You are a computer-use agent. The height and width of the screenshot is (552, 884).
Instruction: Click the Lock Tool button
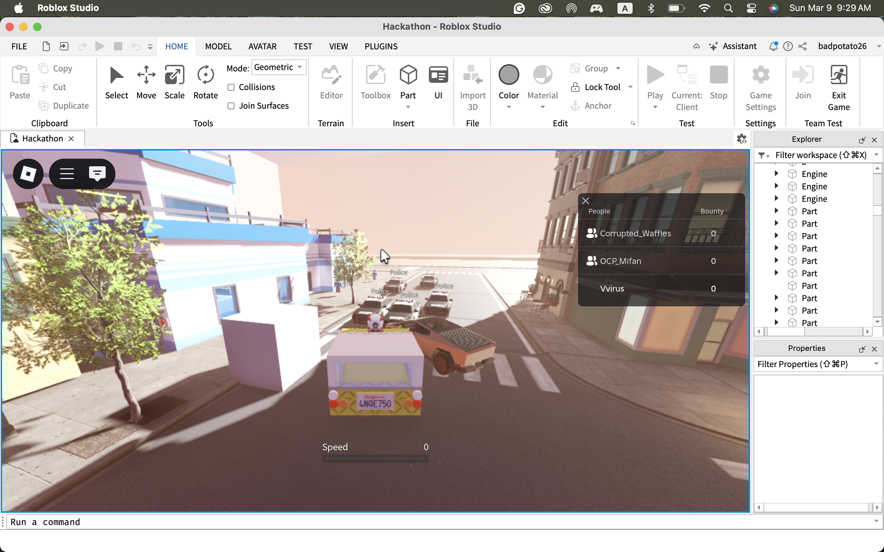coord(595,87)
